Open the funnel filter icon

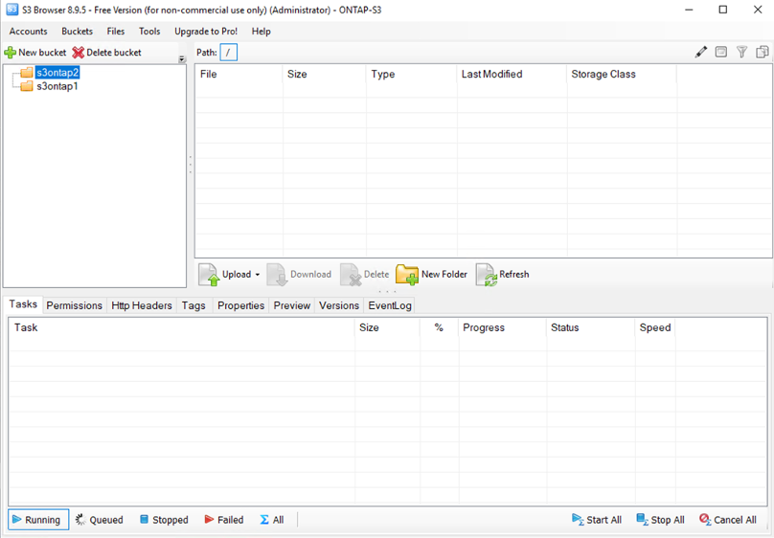point(741,52)
